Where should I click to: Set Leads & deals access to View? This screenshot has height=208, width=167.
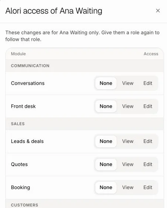point(128,141)
